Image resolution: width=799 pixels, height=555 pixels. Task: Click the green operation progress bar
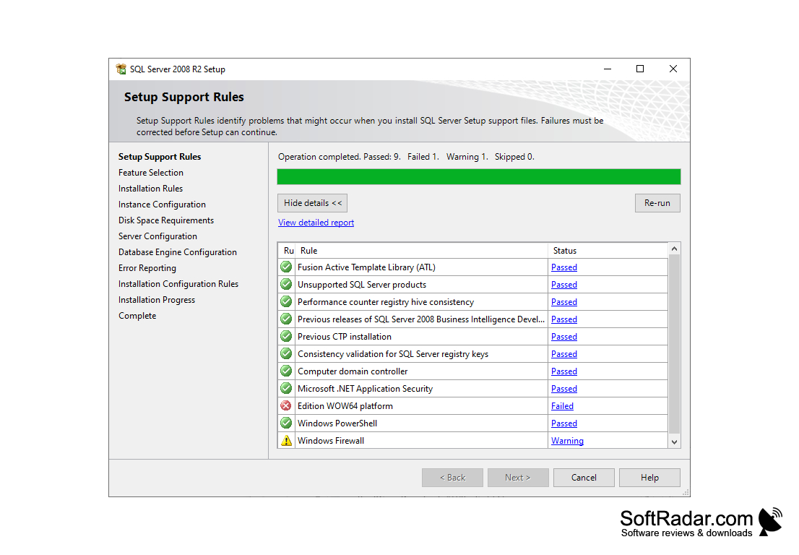(478, 177)
